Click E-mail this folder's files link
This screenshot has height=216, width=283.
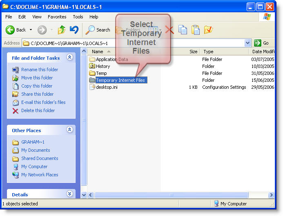click(43, 102)
